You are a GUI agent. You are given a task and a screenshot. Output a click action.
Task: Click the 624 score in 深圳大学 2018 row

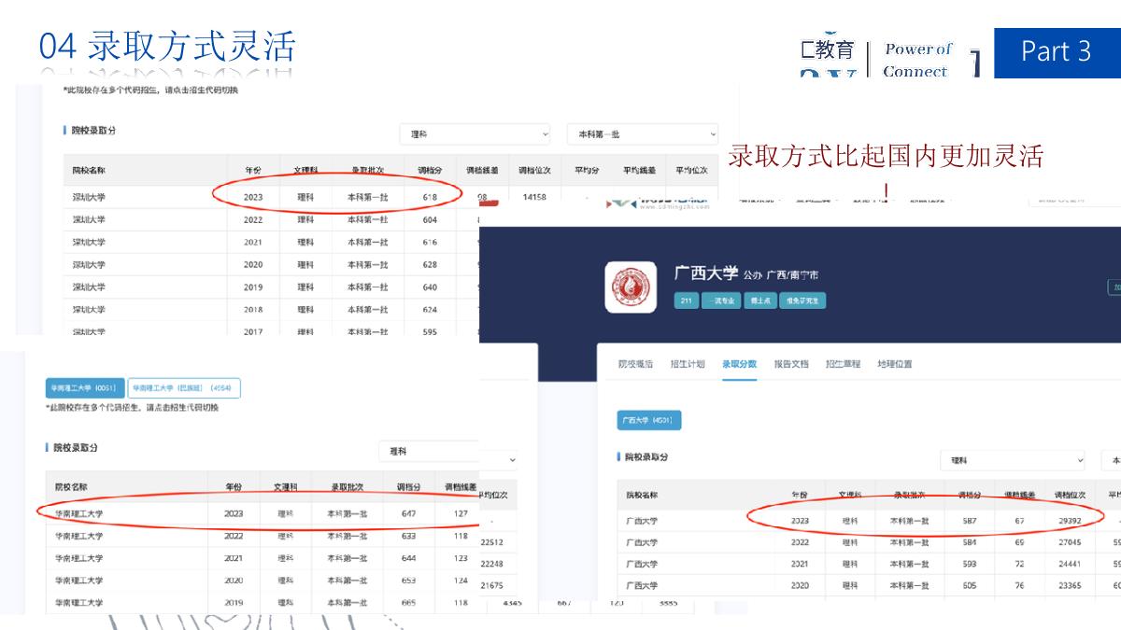tap(430, 310)
